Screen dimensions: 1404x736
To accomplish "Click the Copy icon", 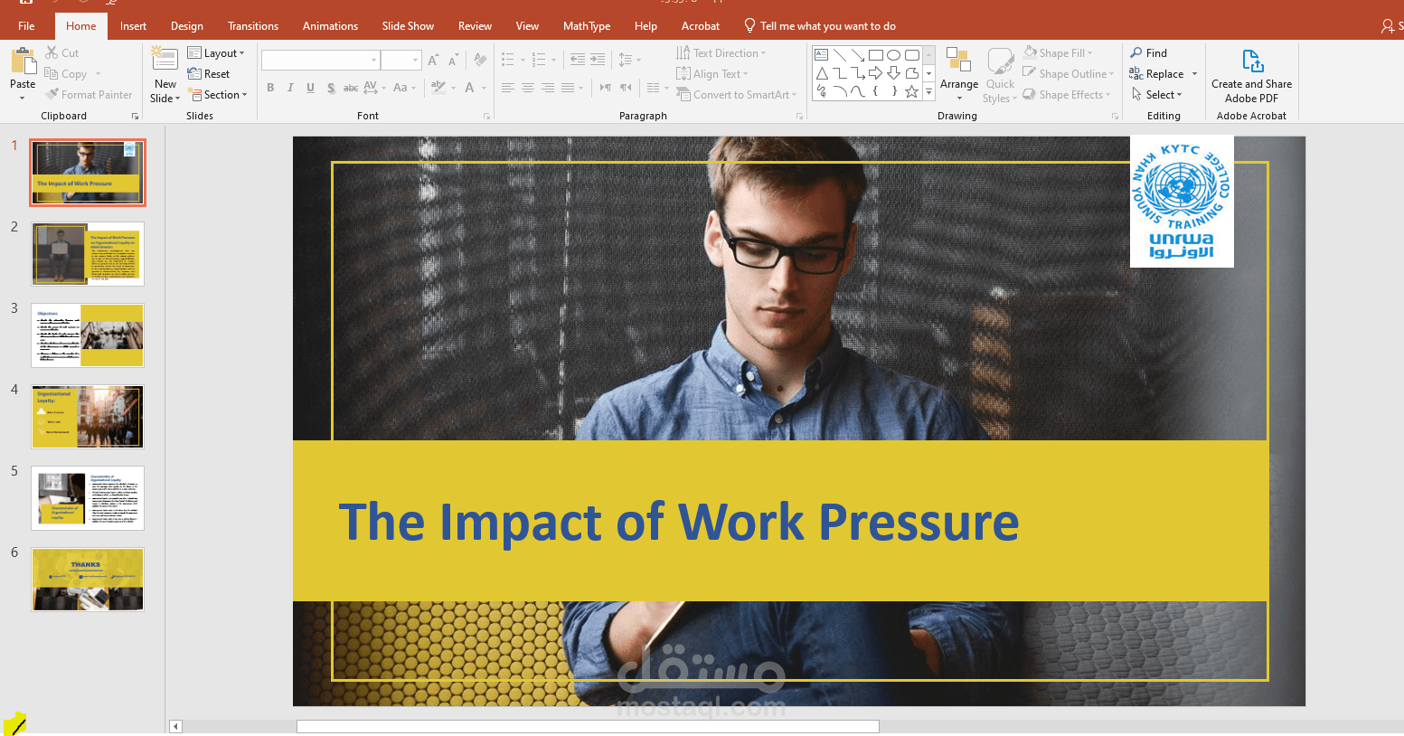I will pos(52,74).
